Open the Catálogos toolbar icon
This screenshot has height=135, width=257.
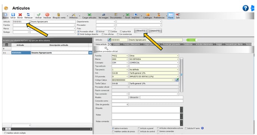click(148, 15)
